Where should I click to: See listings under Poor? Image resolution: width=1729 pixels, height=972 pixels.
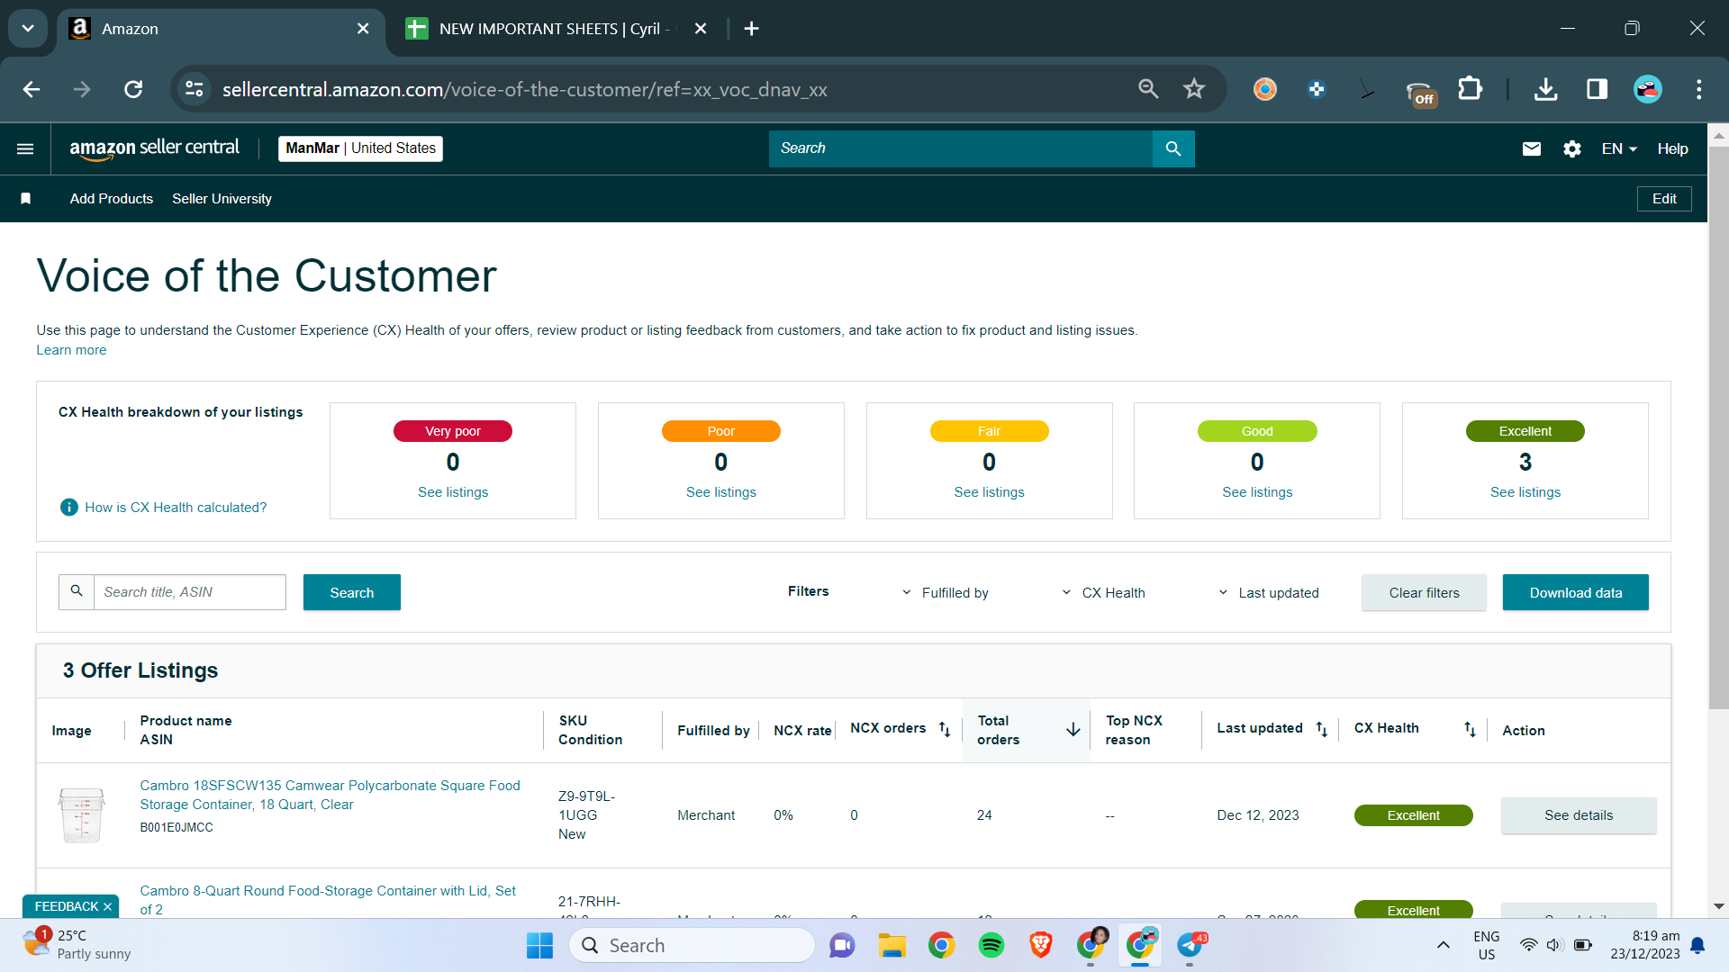(721, 492)
